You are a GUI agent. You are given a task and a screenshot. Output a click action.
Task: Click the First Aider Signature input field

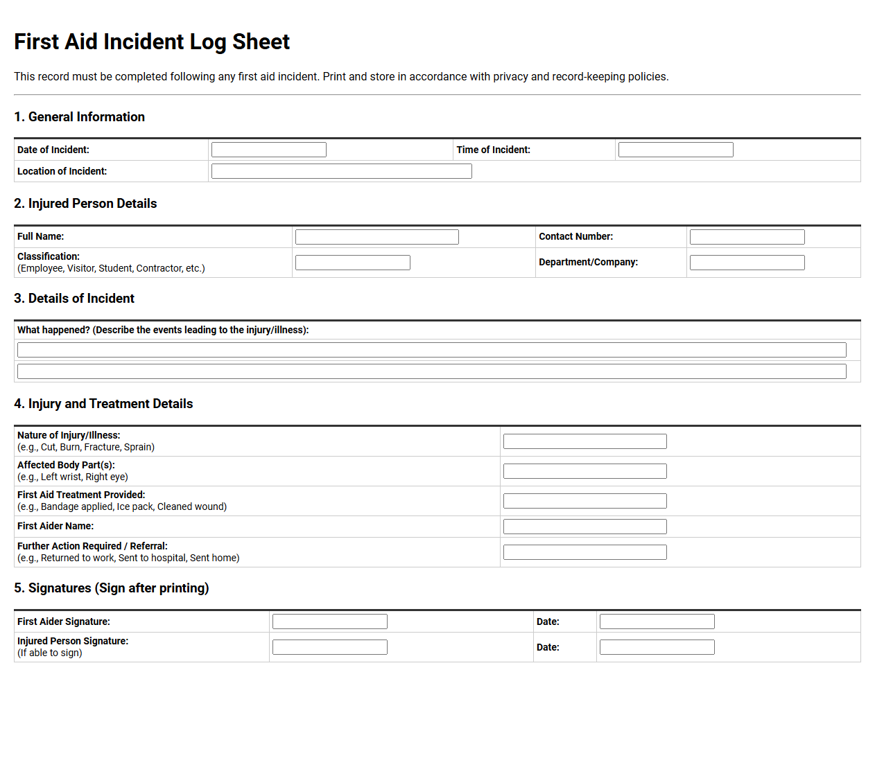(x=330, y=621)
